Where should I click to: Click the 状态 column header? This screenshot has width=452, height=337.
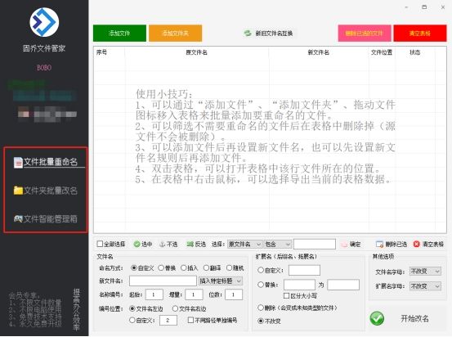415,52
